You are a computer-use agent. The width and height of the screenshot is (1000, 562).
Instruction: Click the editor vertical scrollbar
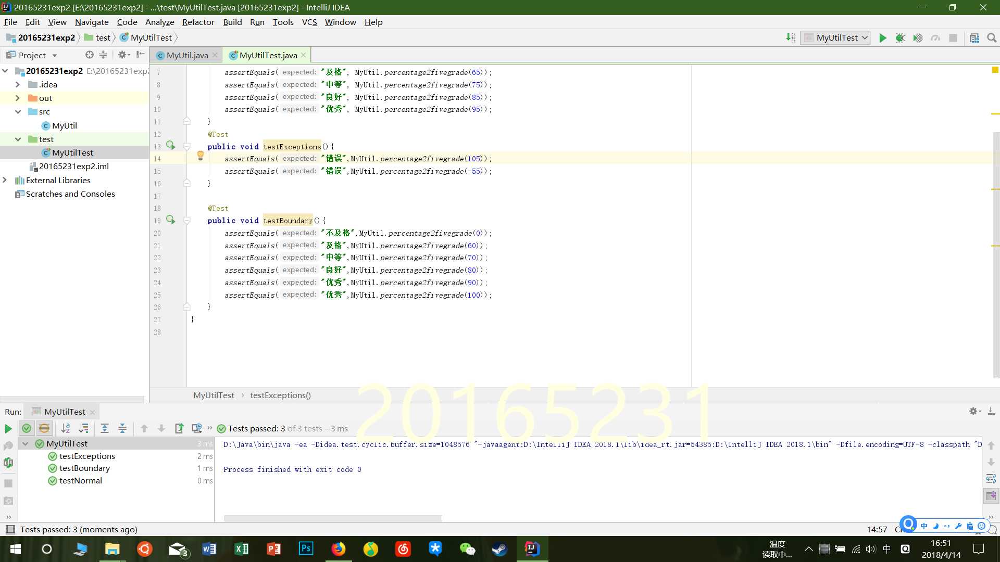996,255
